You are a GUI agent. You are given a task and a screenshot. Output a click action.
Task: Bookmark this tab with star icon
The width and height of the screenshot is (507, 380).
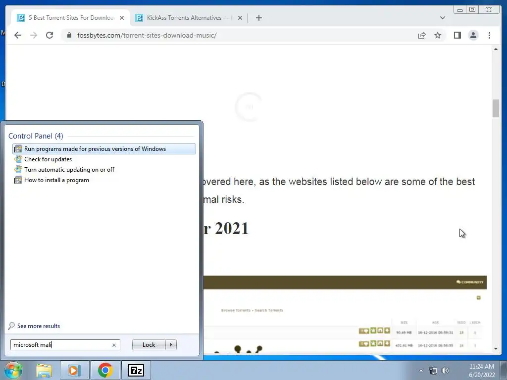pyautogui.click(x=438, y=35)
